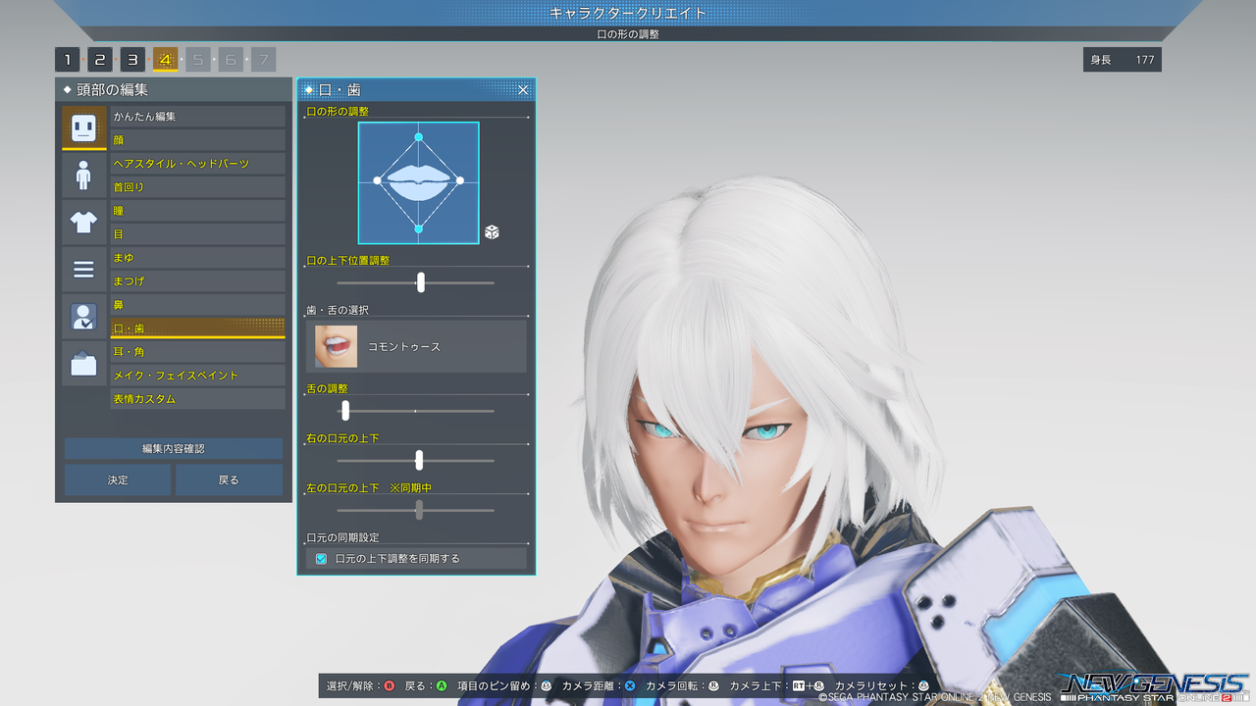Screen dimensions: 1256x706
Task: Select the portrait with checkmark category icon
Action: [x=84, y=317]
